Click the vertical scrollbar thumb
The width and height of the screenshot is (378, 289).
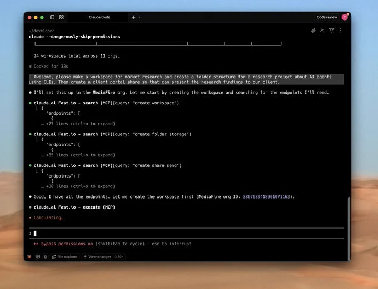(x=349, y=229)
